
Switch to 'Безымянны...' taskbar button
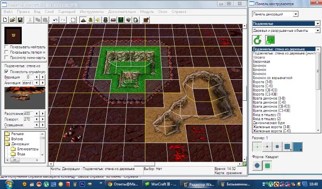tap(235, 184)
